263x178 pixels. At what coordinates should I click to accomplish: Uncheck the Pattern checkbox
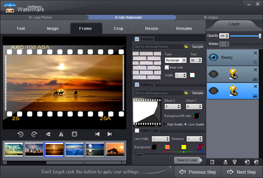[137, 84]
